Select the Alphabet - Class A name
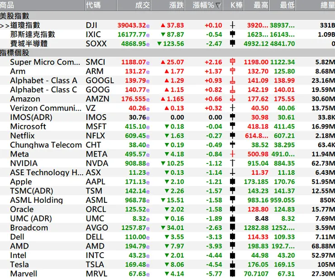Viewport: 335px width, 278px height. pos(43,80)
